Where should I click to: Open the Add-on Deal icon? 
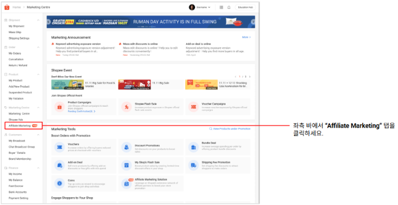point(60,165)
